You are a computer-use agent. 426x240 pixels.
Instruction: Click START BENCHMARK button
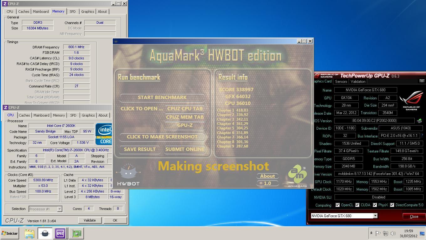(x=162, y=97)
